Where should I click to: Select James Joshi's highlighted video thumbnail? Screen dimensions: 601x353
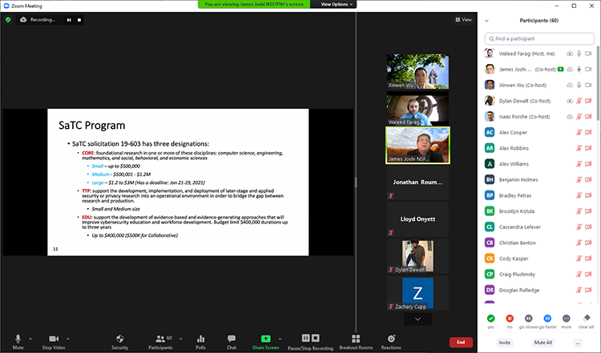(x=417, y=145)
